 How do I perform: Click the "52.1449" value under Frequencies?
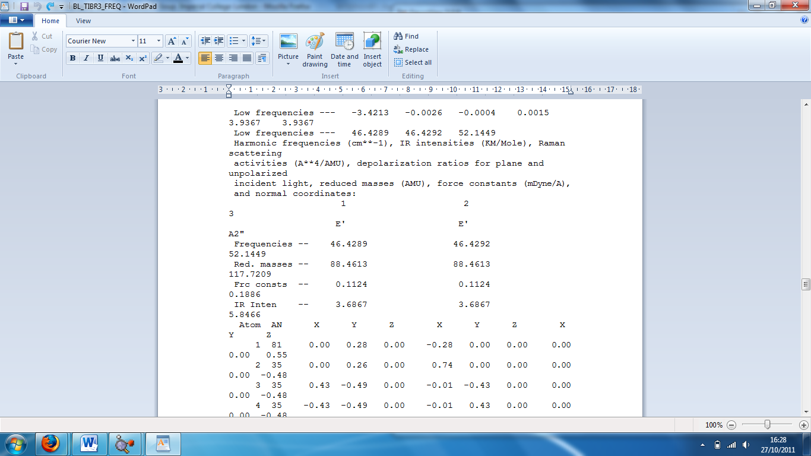[248, 254]
